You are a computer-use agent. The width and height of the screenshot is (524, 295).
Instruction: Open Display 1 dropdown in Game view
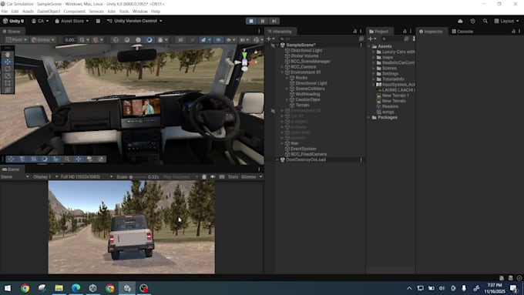pos(45,176)
